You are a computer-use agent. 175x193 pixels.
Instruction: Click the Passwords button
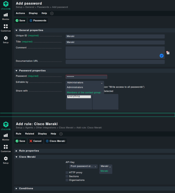[38, 20]
